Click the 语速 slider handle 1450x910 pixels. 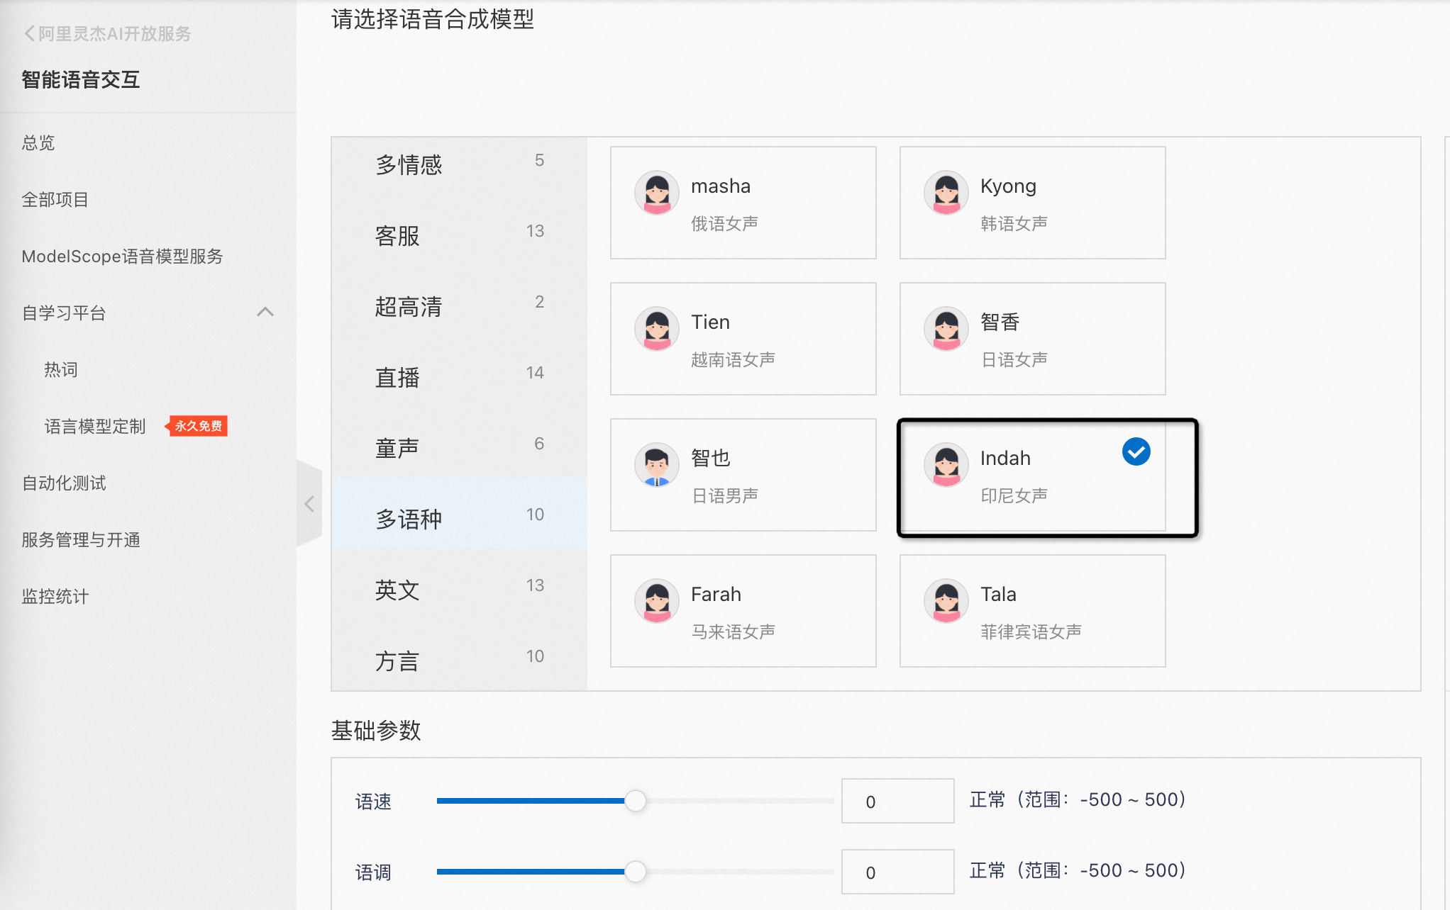tap(636, 801)
